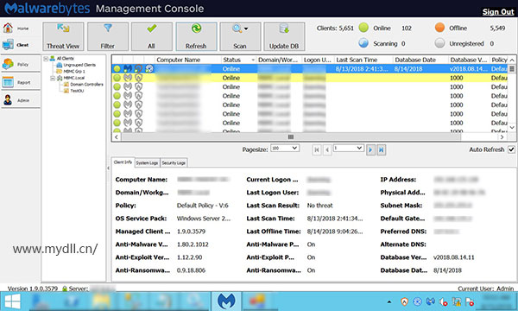The height and width of the screenshot is (311, 518).
Task: Click gray anti-malware icon in yellow row
Action: (128, 78)
